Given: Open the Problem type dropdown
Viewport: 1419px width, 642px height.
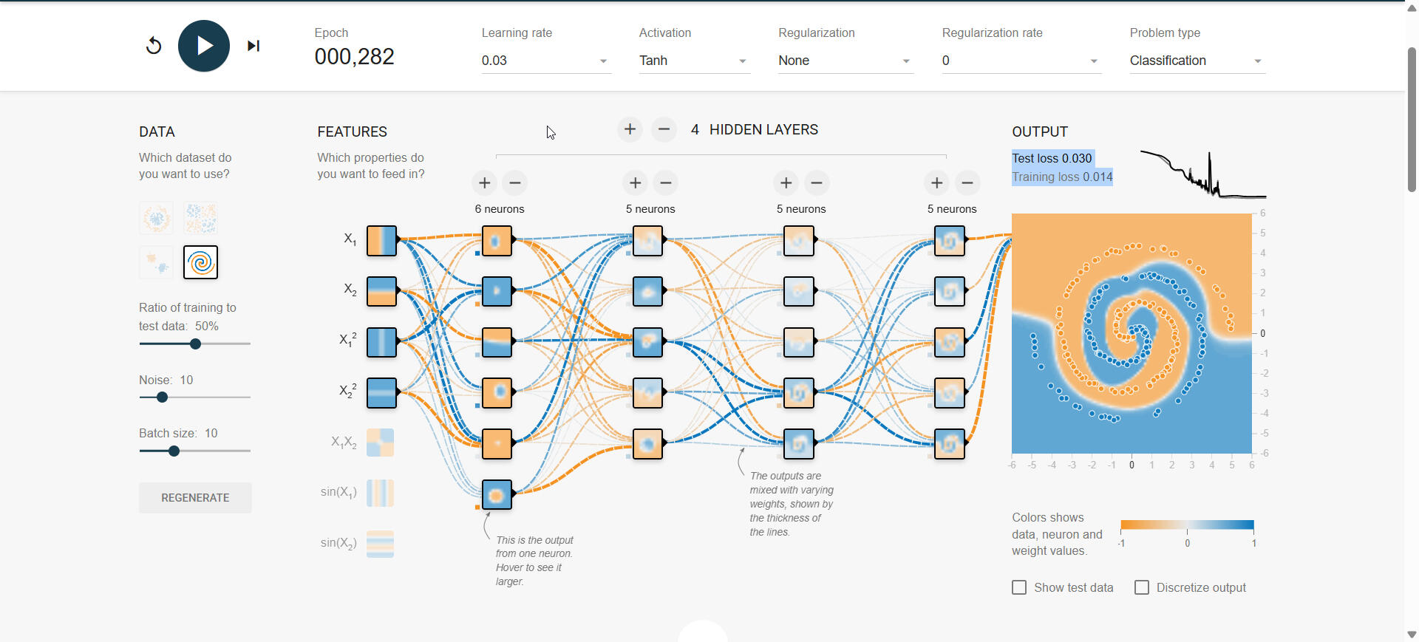Looking at the screenshot, I should click(1197, 61).
